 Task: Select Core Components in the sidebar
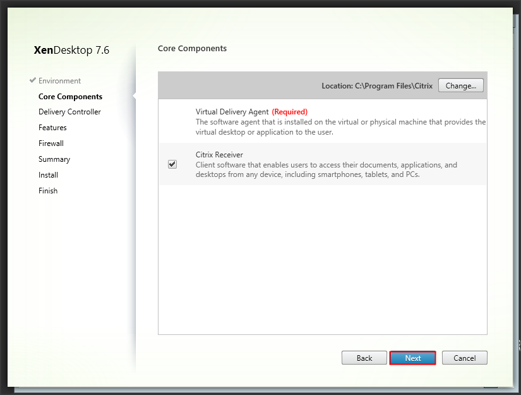coord(70,97)
